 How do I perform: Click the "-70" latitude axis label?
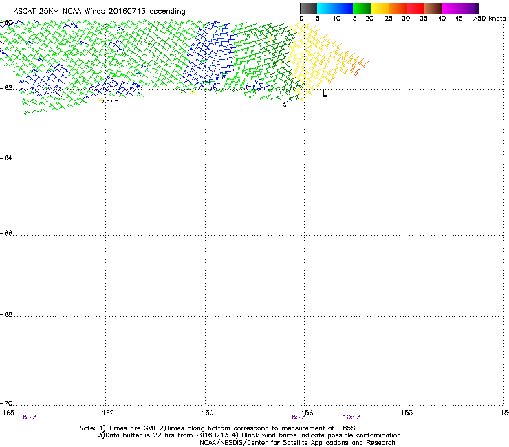click(6, 404)
